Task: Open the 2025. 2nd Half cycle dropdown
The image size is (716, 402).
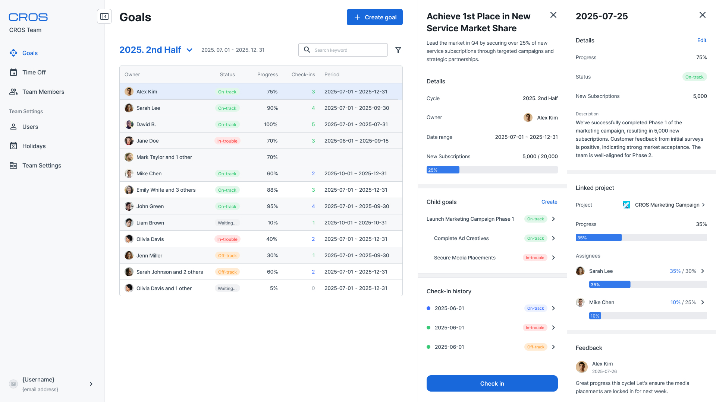Action: click(189, 50)
